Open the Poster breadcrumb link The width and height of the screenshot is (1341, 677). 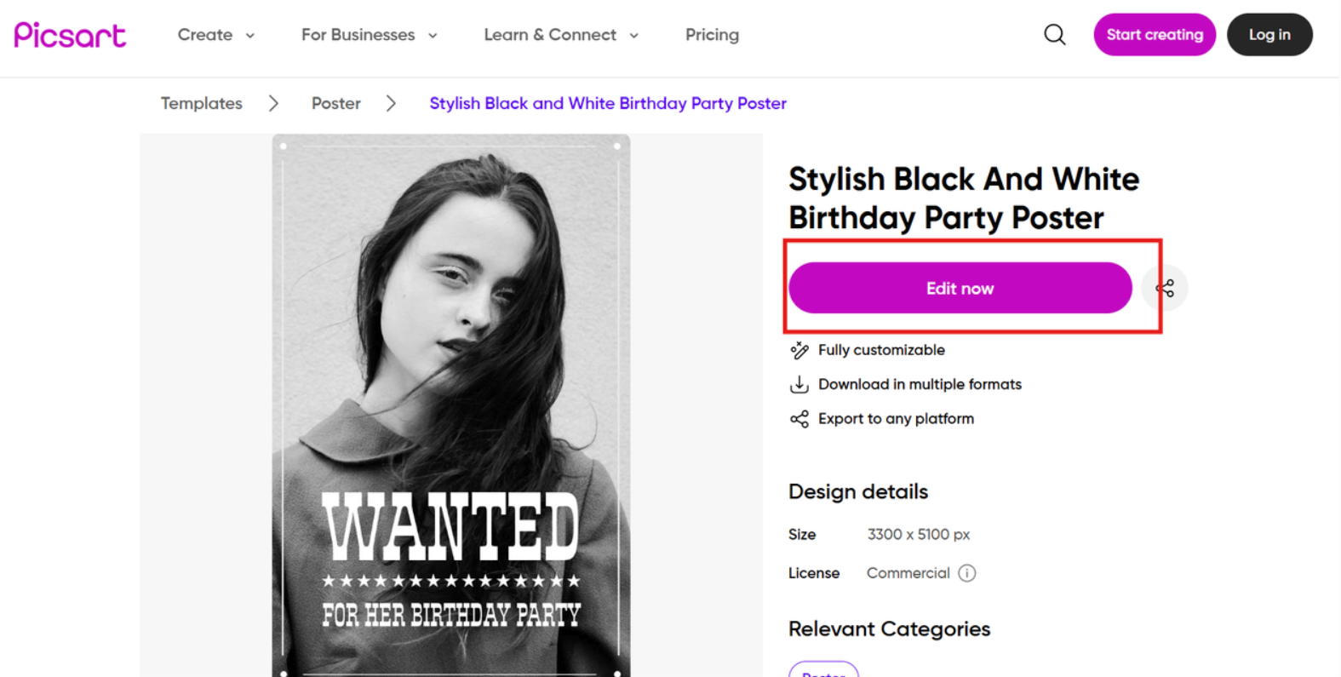(x=335, y=102)
